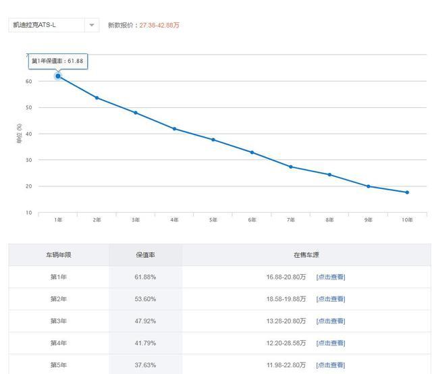Click the 7年 data point marker
The image size is (432, 374).
[x=291, y=167]
